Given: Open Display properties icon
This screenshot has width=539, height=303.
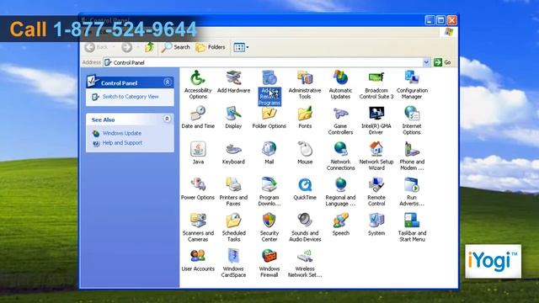Looking at the screenshot, I should tap(234, 118).
